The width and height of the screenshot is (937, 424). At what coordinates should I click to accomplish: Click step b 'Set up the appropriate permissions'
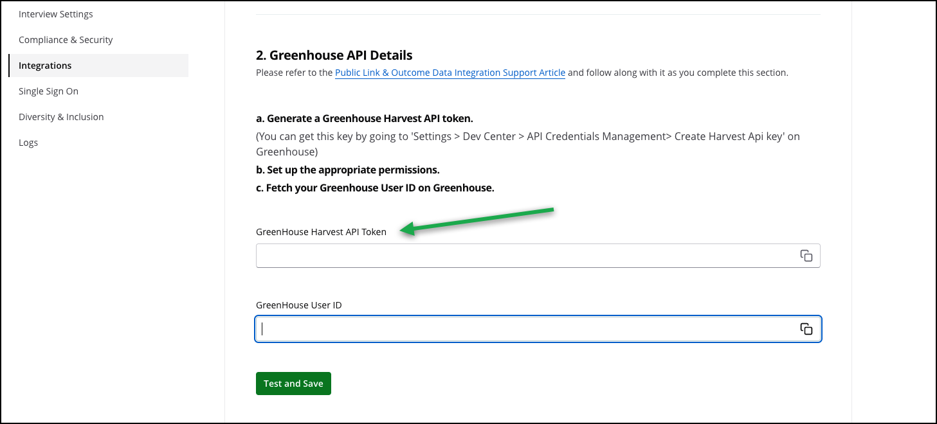pyautogui.click(x=347, y=170)
